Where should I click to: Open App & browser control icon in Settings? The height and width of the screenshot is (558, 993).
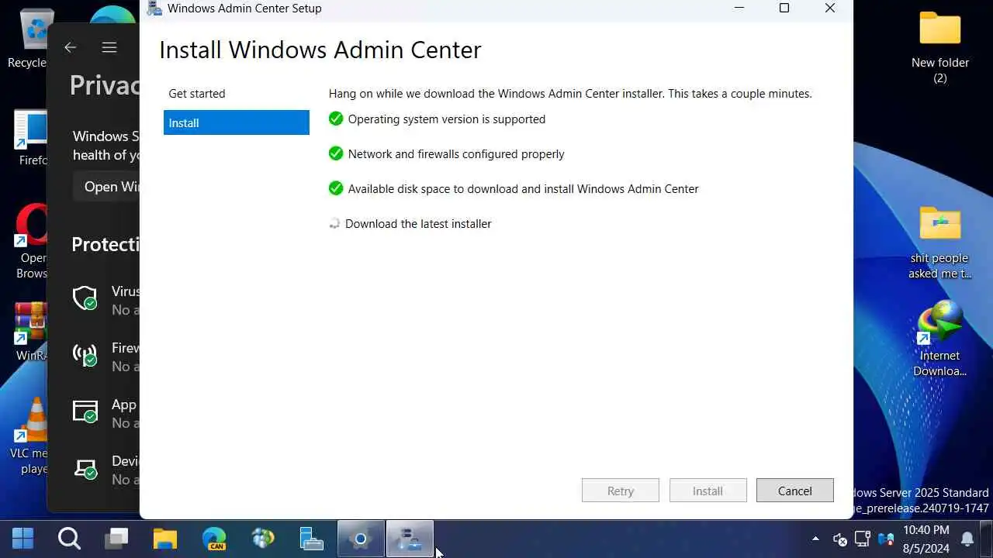(x=85, y=412)
